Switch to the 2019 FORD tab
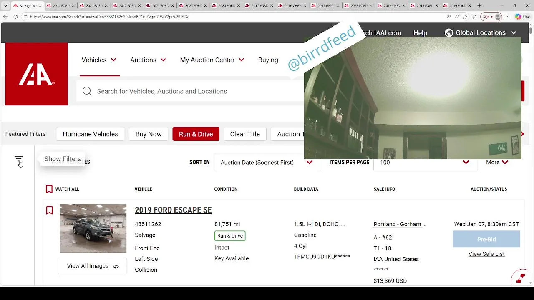The height and width of the screenshot is (300, 534). [x=457, y=6]
